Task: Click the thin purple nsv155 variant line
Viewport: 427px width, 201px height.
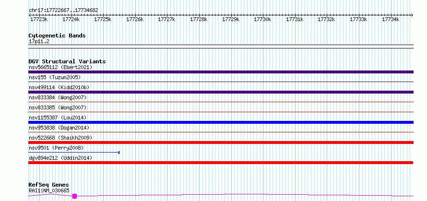Action: 221,82
